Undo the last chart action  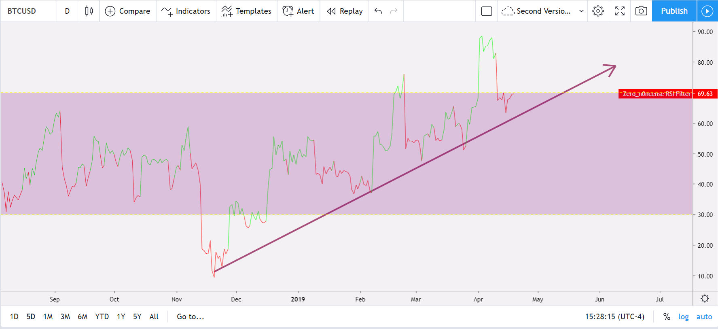click(x=378, y=11)
